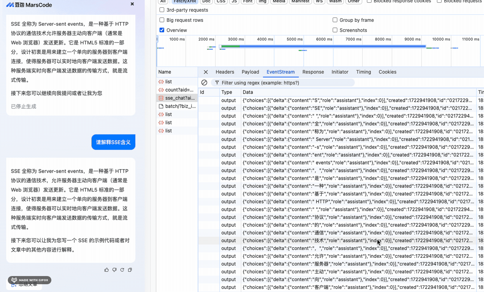This screenshot has height=292, width=484.
Task: Click the batch/?biz_i request document icon
Action: click(x=161, y=106)
